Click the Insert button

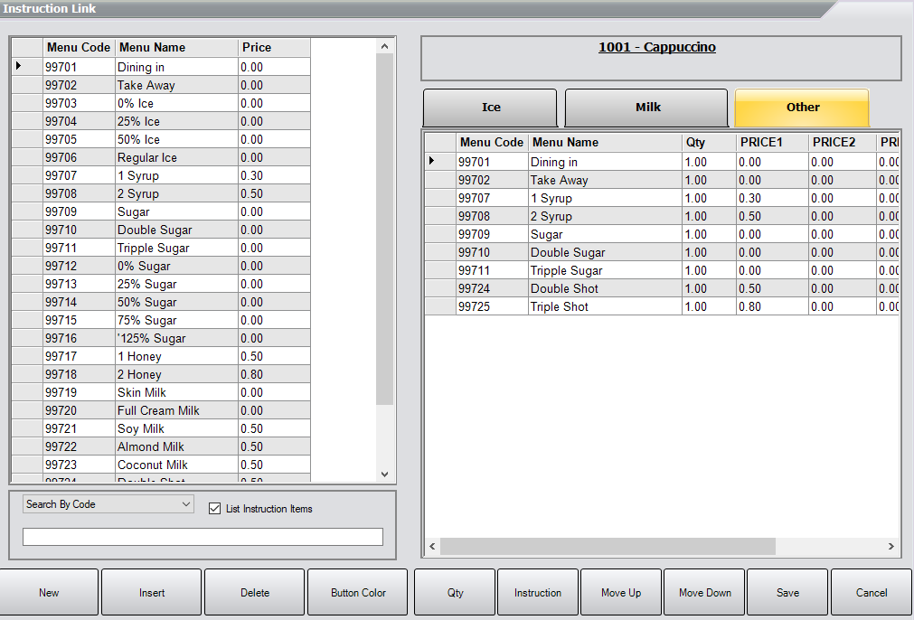152,593
